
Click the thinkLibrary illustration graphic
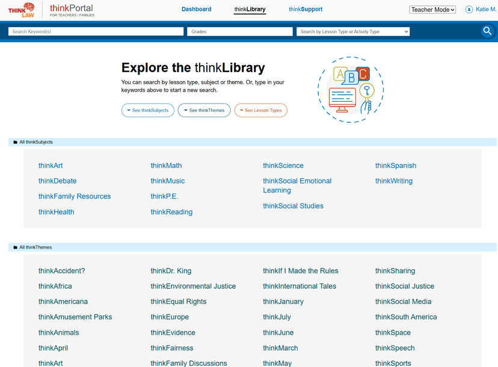(350, 90)
